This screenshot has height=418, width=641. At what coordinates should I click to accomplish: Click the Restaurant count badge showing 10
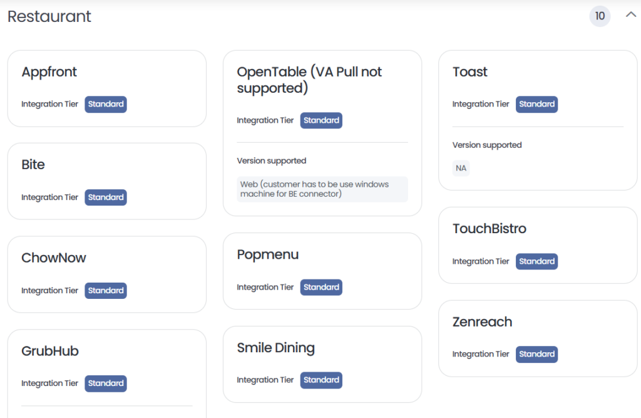pyautogui.click(x=600, y=16)
